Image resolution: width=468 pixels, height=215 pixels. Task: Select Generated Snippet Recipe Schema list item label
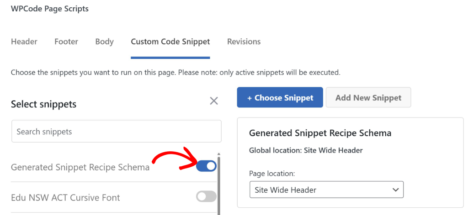coord(80,167)
